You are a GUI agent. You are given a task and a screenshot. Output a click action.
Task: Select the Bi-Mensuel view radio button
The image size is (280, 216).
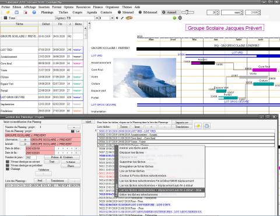tap(140, 12)
